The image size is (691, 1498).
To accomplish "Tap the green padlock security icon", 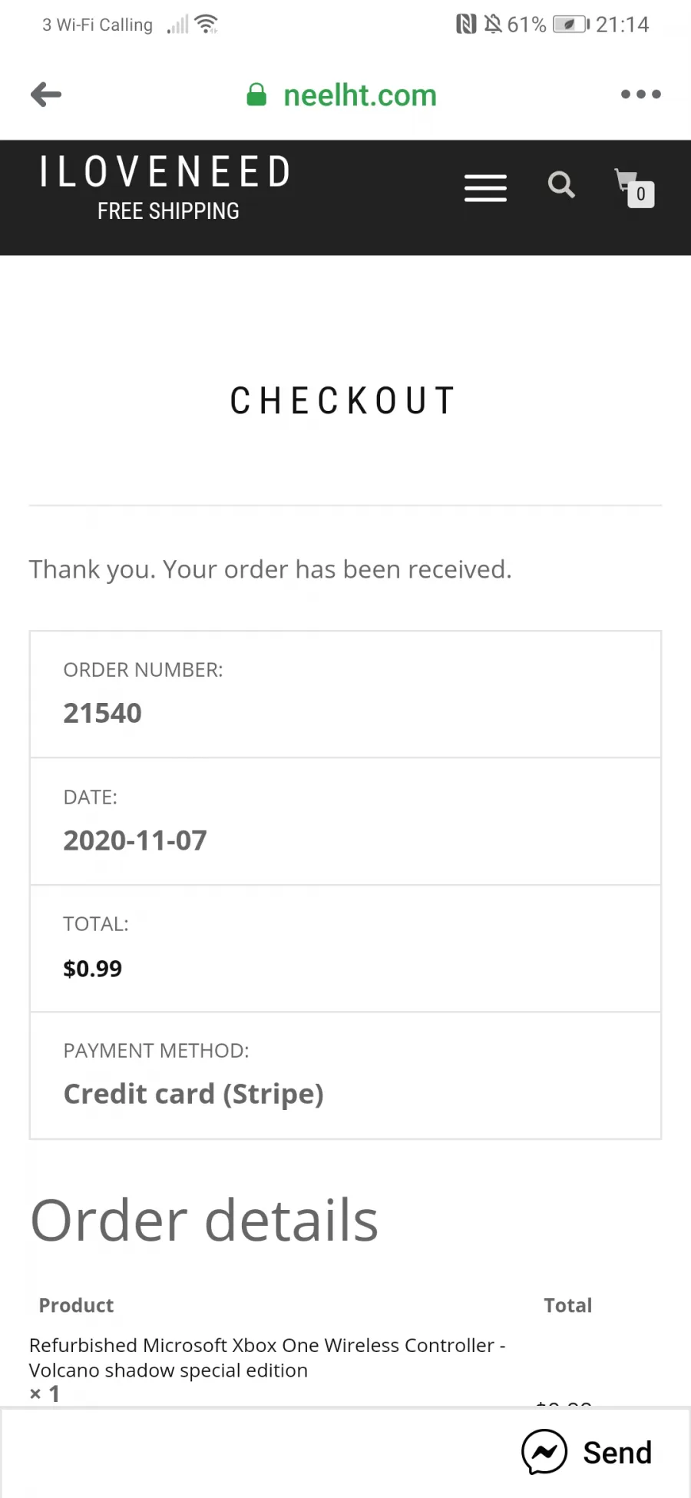I will click(x=256, y=94).
